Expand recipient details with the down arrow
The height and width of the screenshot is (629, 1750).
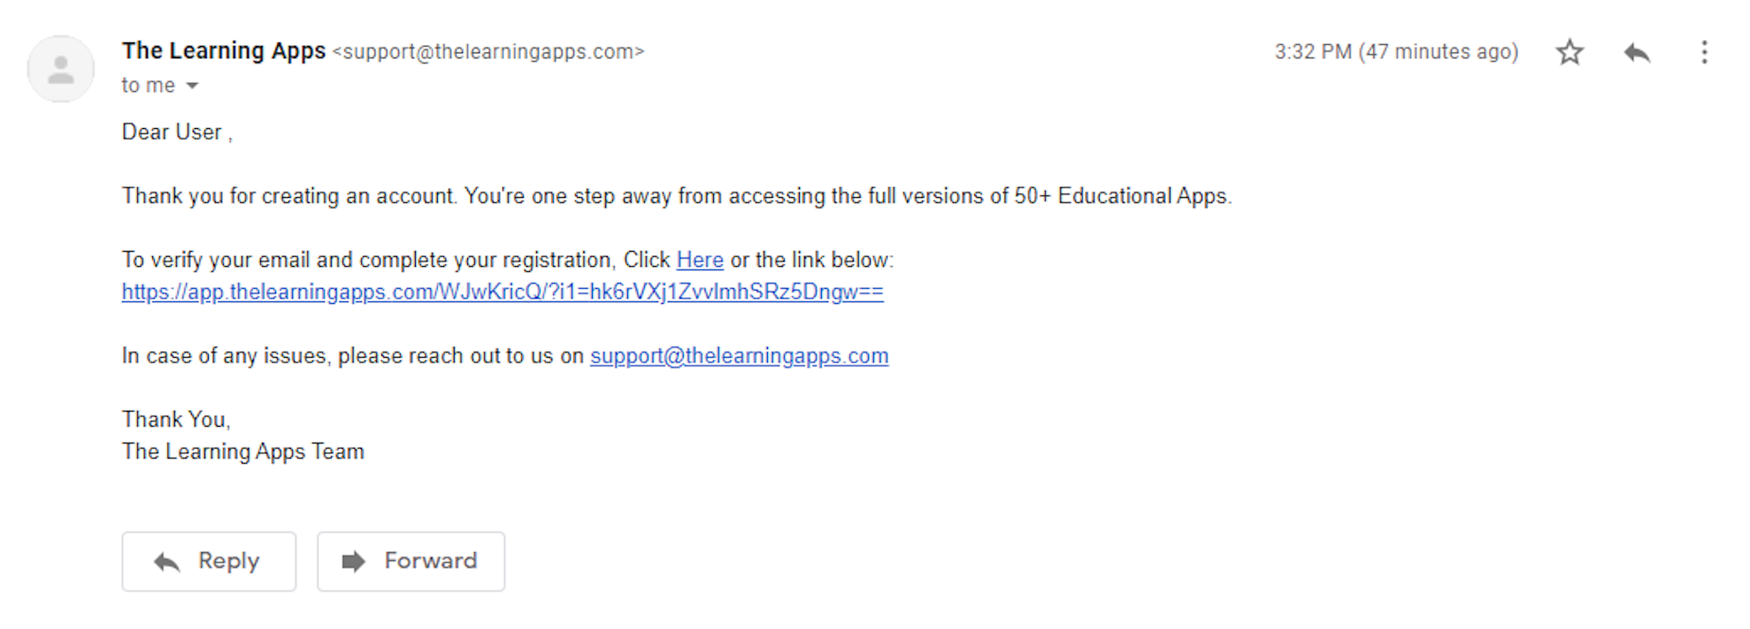point(192,86)
